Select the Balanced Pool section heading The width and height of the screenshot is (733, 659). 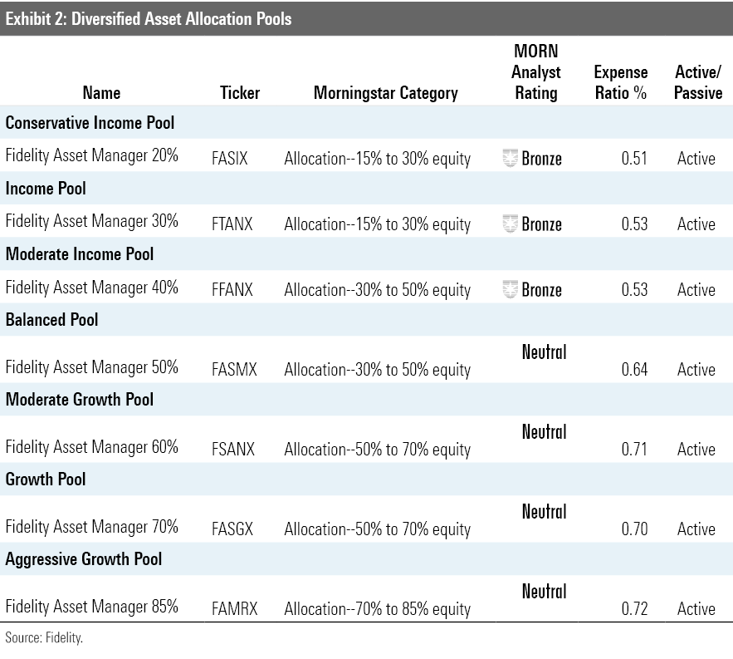51,320
